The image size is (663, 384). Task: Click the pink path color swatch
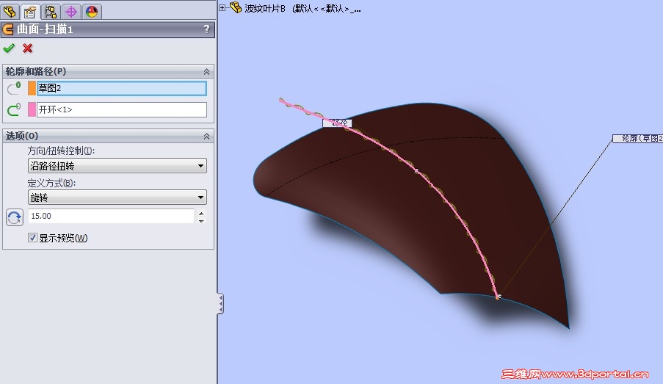click(x=32, y=109)
